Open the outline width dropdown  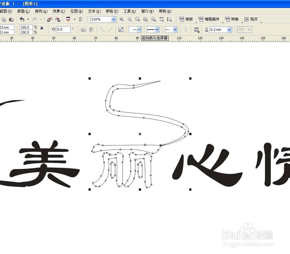(x=230, y=30)
